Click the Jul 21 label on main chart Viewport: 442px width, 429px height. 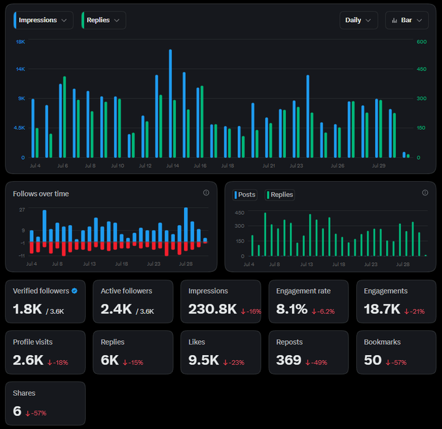(x=268, y=165)
